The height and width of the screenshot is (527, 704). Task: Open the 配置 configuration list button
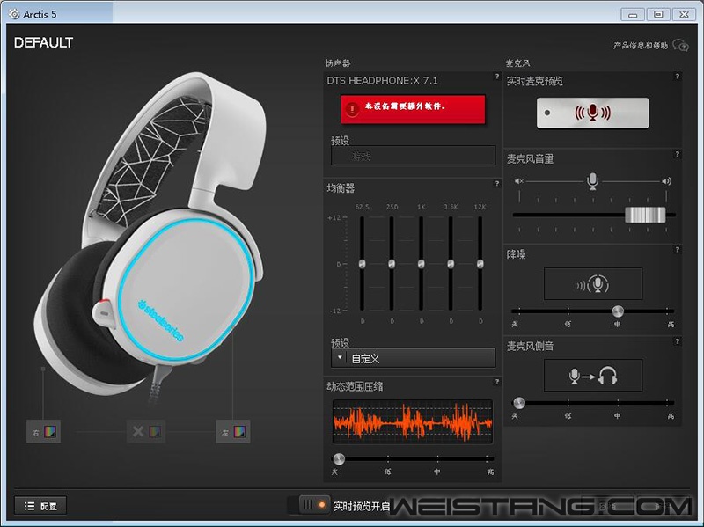[40, 506]
